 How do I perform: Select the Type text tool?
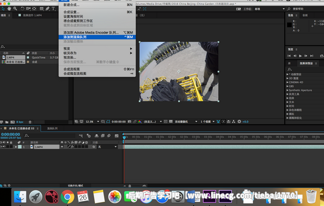point(53,9)
